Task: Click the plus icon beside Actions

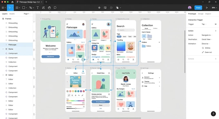Action: tap(216, 59)
